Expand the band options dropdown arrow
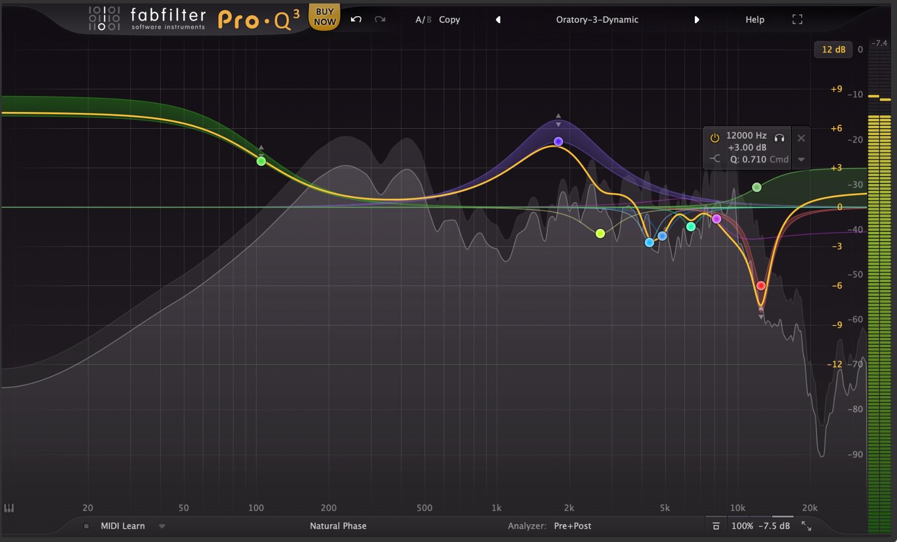 801,159
